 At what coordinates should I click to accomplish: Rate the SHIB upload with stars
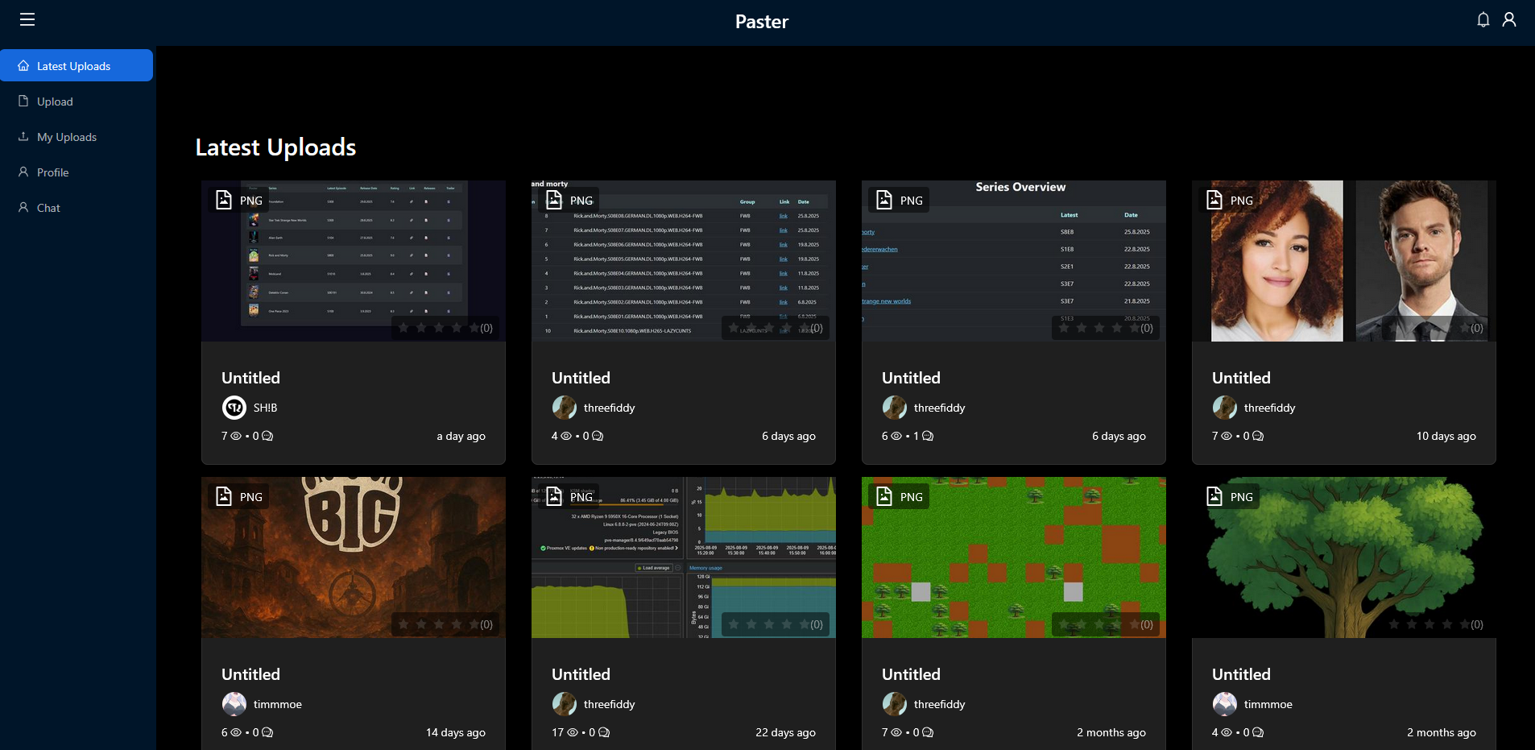click(439, 328)
